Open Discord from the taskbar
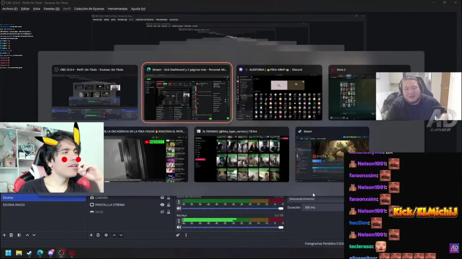This screenshot has height=259, width=462. (x=51, y=253)
